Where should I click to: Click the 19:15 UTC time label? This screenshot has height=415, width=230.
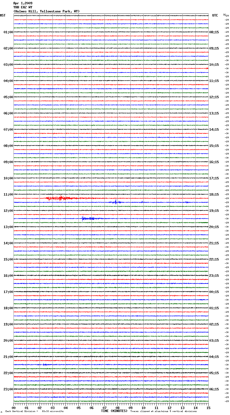point(214,211)
